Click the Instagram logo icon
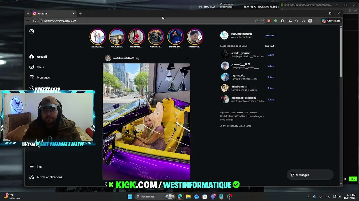The width and height of the screenshot is (359, 201). click(x=32, y=31)
